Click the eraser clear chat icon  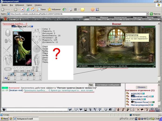(x=76, y=110)
